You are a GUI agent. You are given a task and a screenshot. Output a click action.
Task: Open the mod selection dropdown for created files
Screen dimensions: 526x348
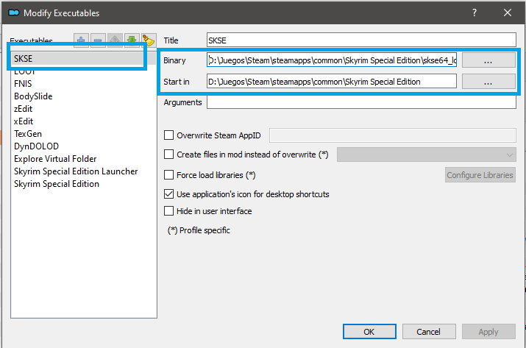[427, 155]
